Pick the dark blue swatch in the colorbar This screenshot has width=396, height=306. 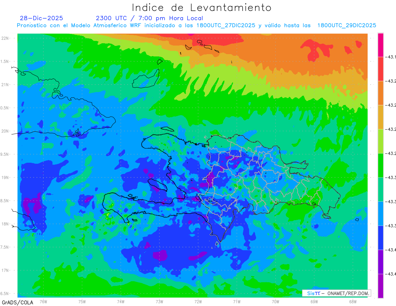coord(380,238)
